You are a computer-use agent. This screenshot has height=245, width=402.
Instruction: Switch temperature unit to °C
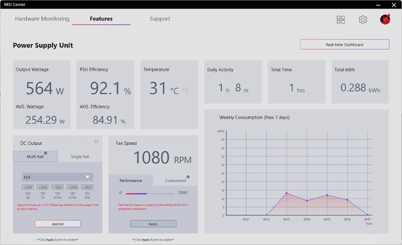pyautogui.click(x=174, y=91)
